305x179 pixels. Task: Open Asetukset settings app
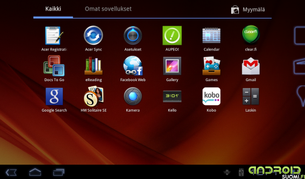133,35
